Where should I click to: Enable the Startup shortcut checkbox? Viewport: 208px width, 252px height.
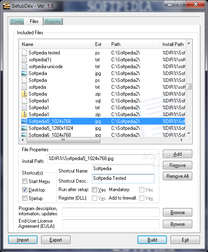pos(25,198)
